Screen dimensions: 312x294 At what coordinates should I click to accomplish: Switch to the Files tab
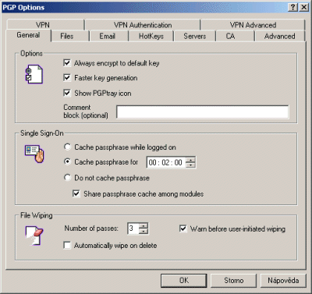tap(70, 36)
